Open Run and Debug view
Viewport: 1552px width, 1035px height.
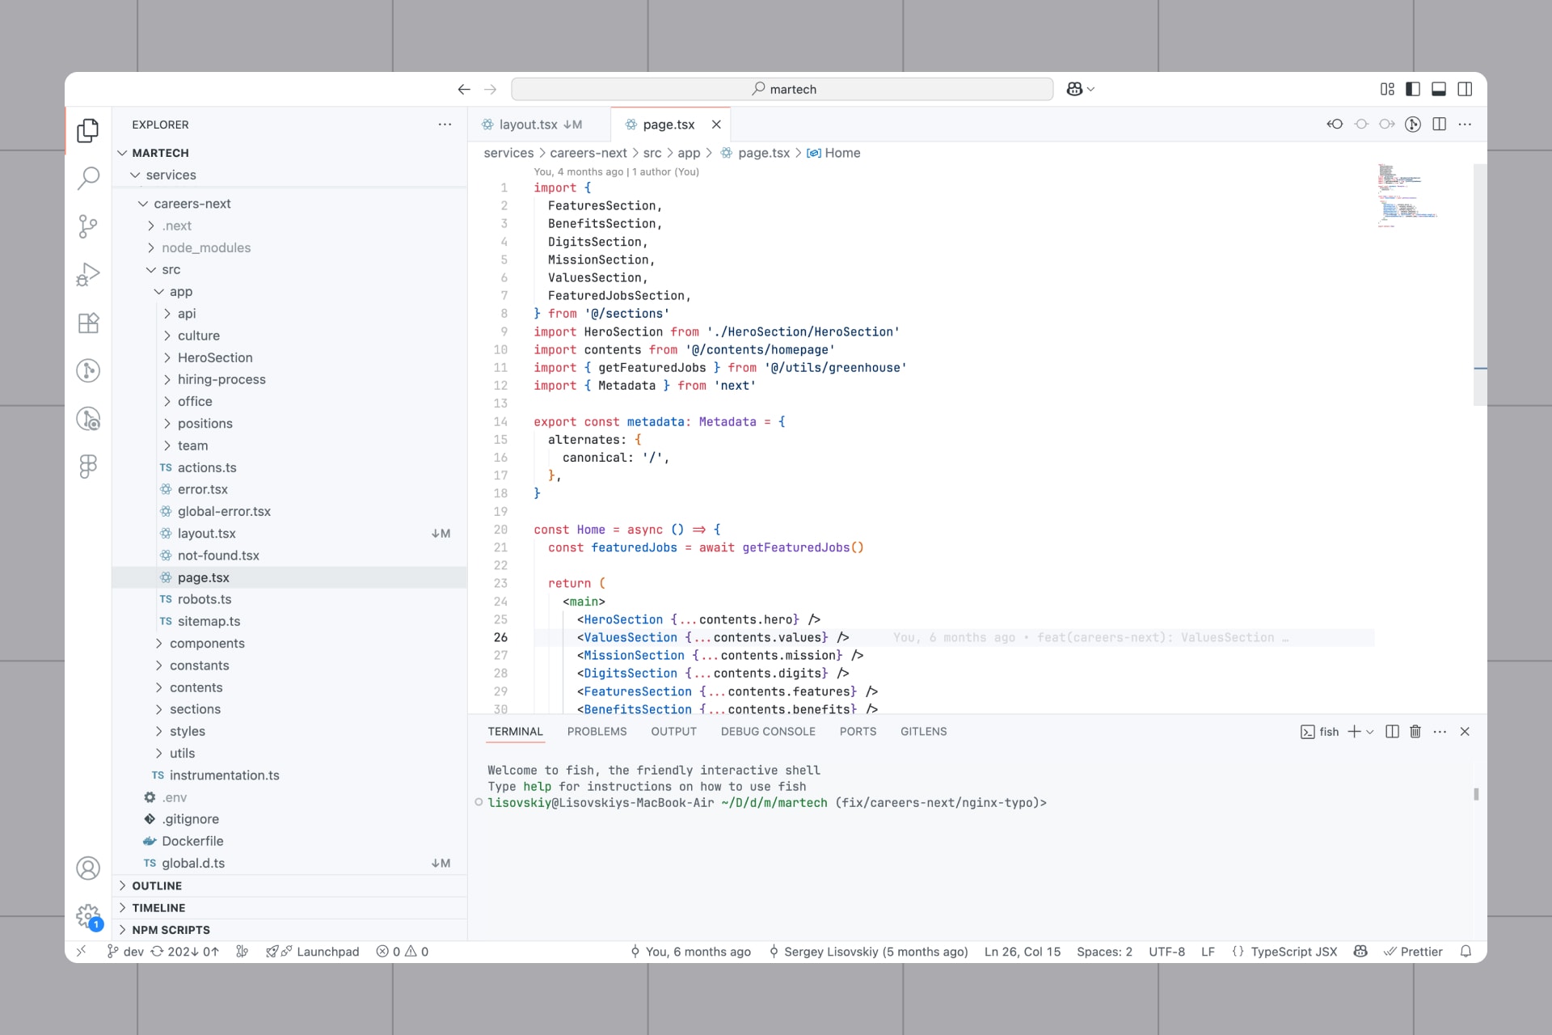[x=88, y=274]
